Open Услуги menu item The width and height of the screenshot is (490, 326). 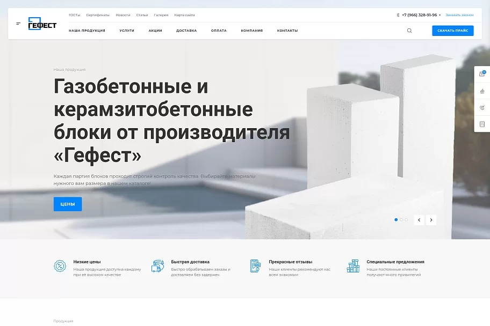(x=127, y=31)
